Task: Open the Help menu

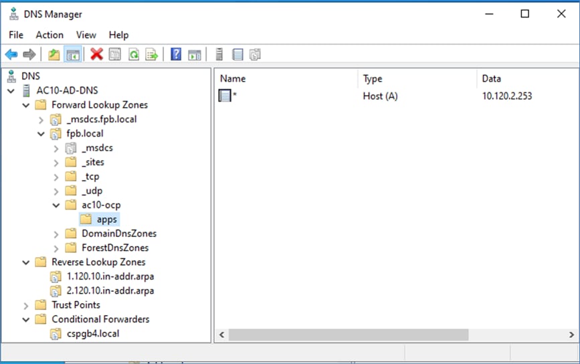Action: [118, 35]
